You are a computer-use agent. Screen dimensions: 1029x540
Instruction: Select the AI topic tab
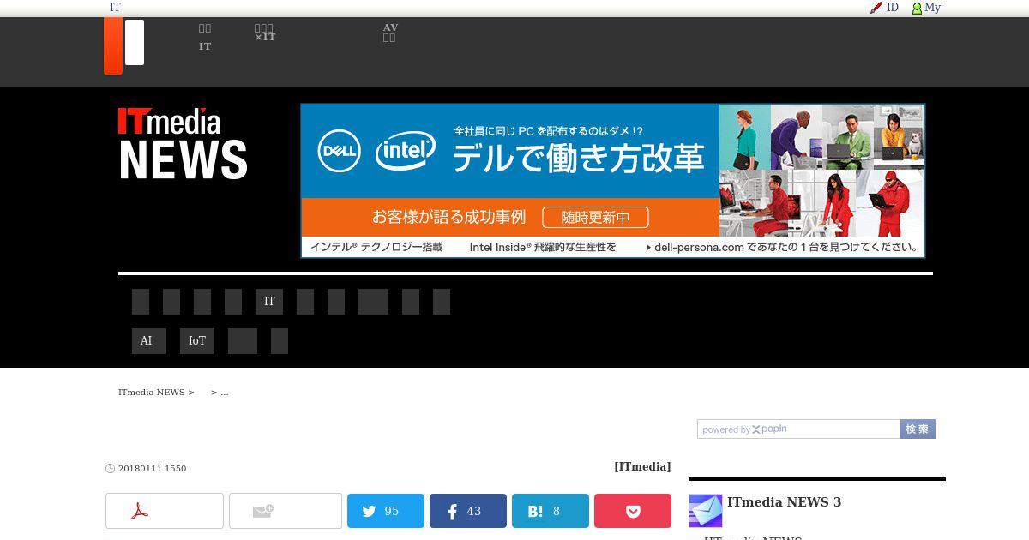tap(146, 341)
